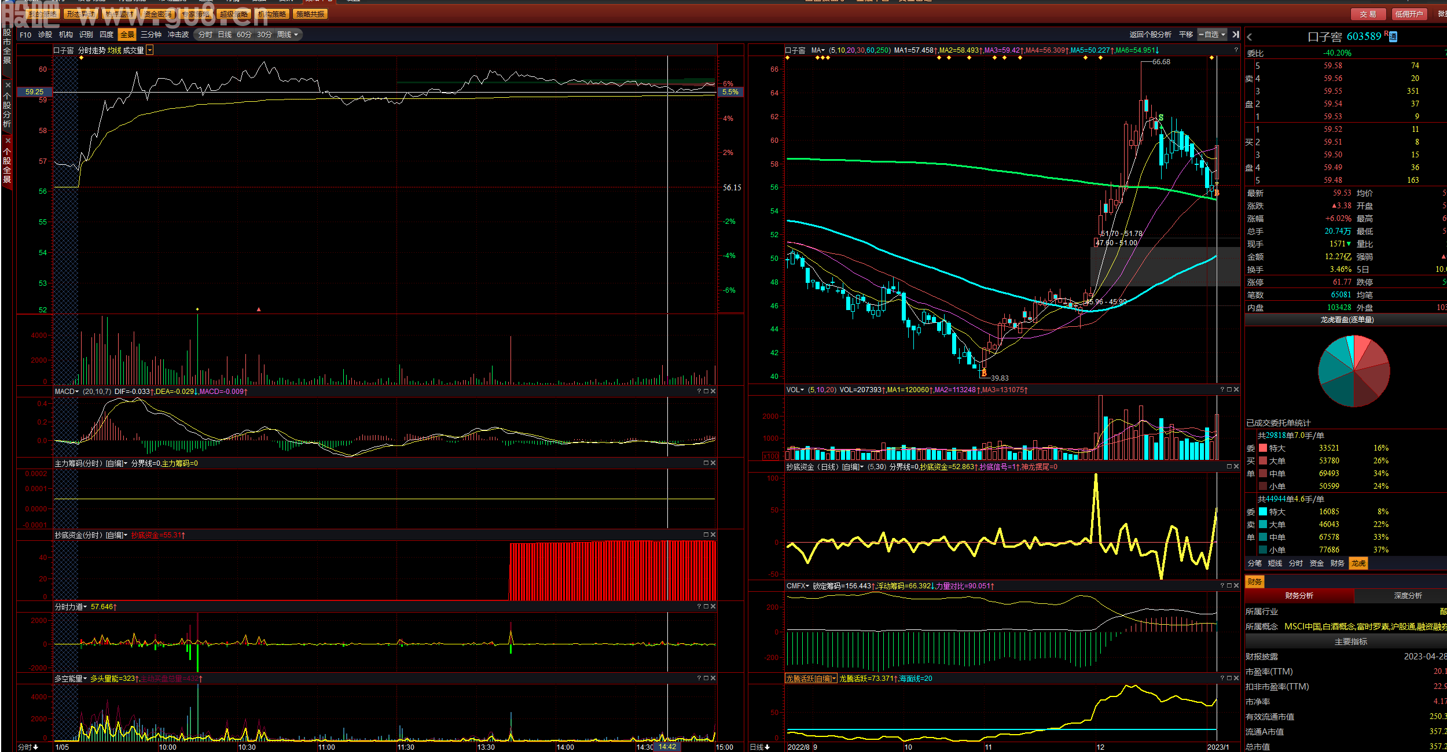This screenshot has width=1447, height=752.
Task: Close the 抄底资金(分时) panel
Action: pyautogui.click(x=713, y=535)
